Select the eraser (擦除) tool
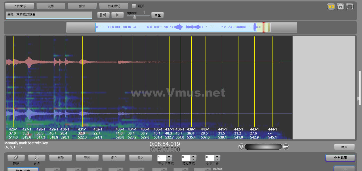 point(16,158)
